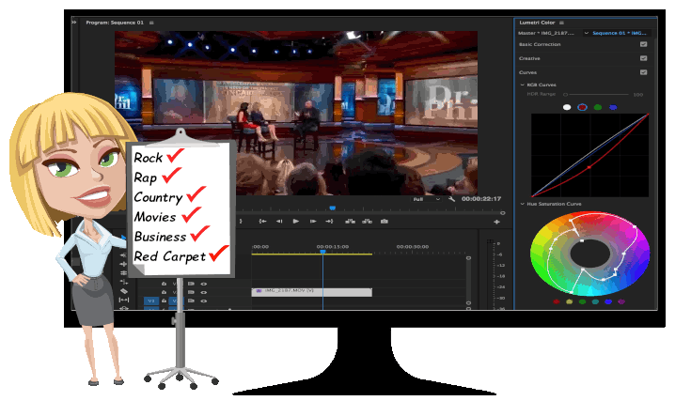Click the V1 source patching button

151,301
